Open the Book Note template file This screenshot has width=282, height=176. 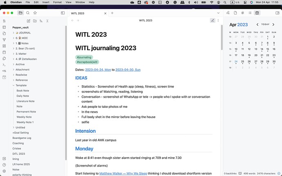23,91
